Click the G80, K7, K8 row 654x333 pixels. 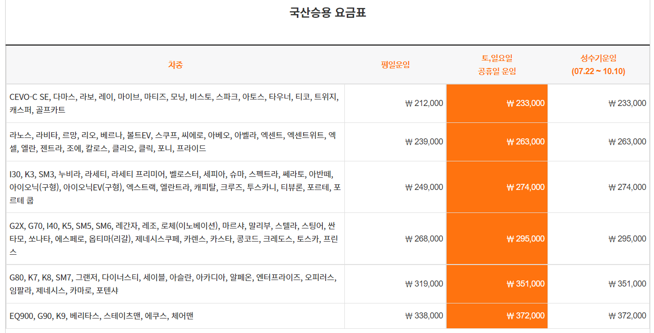point(174,283)
